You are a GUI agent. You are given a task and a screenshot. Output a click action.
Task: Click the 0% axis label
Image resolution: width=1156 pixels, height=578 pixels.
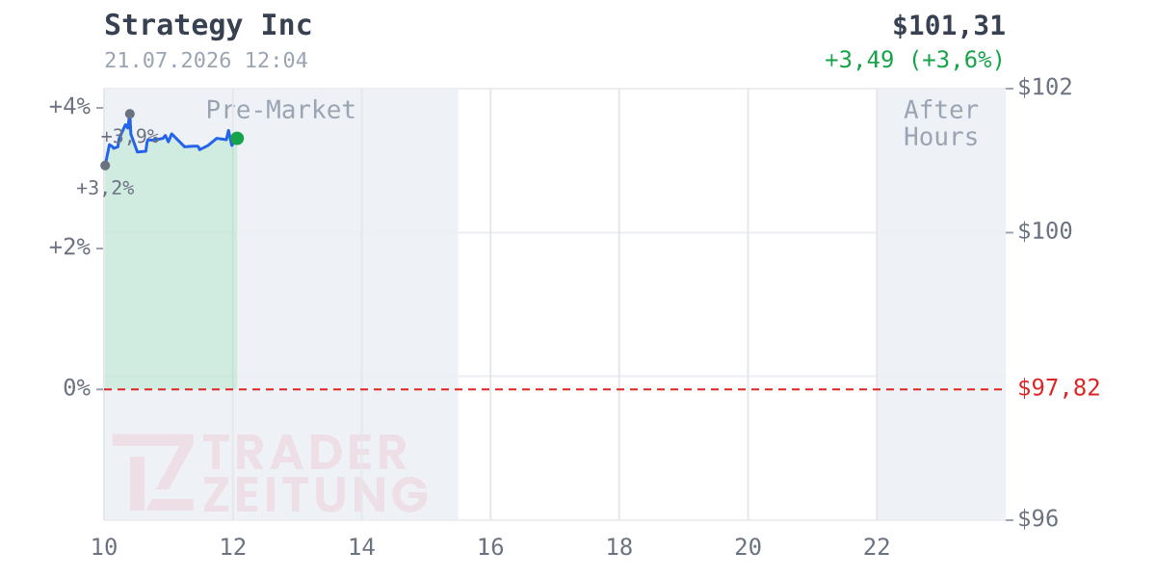coord(77,388)
